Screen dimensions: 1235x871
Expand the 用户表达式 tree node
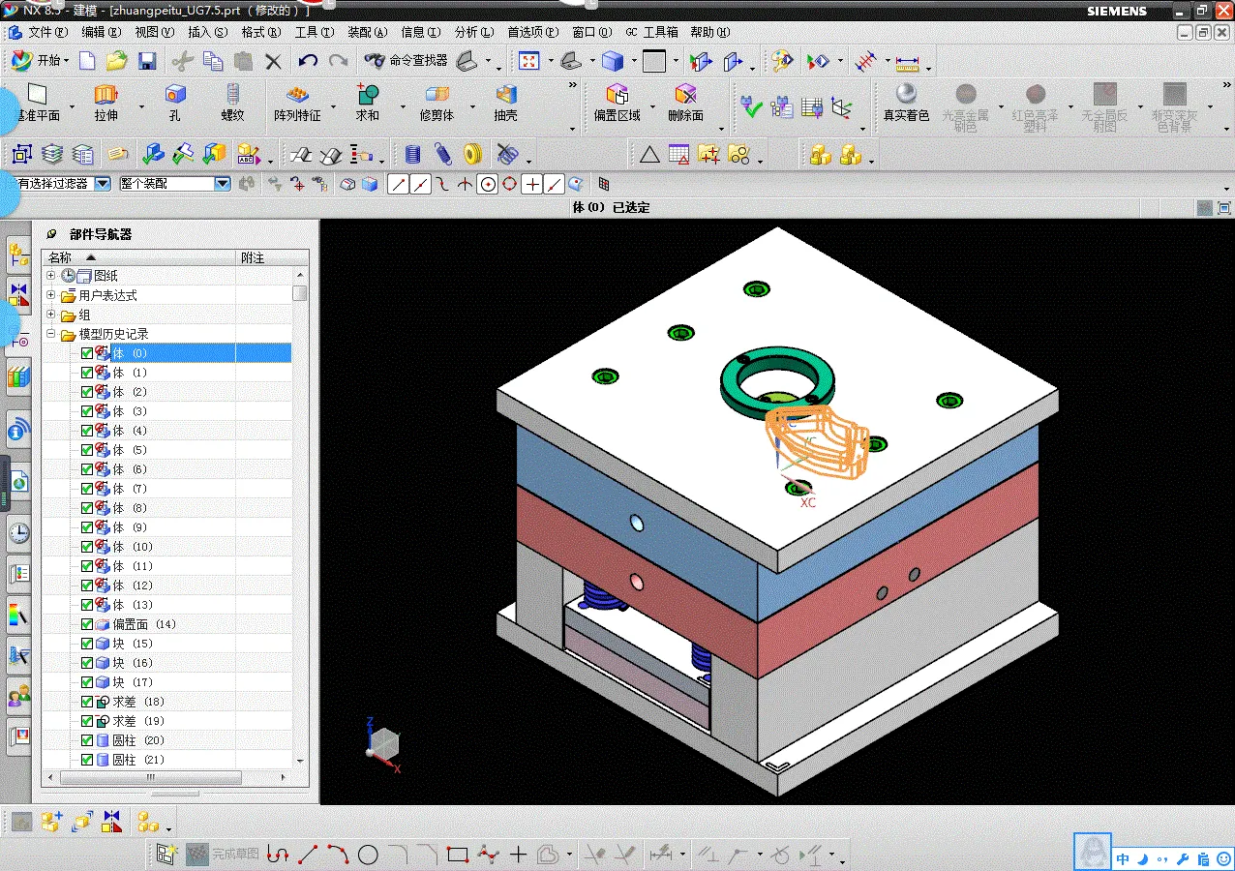pos(51,295)
